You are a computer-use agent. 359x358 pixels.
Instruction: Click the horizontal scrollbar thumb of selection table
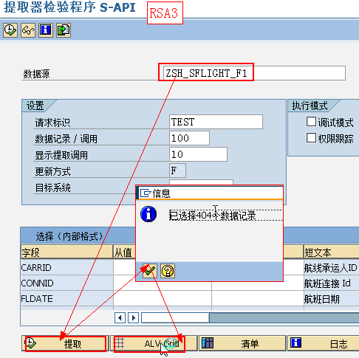175,318
